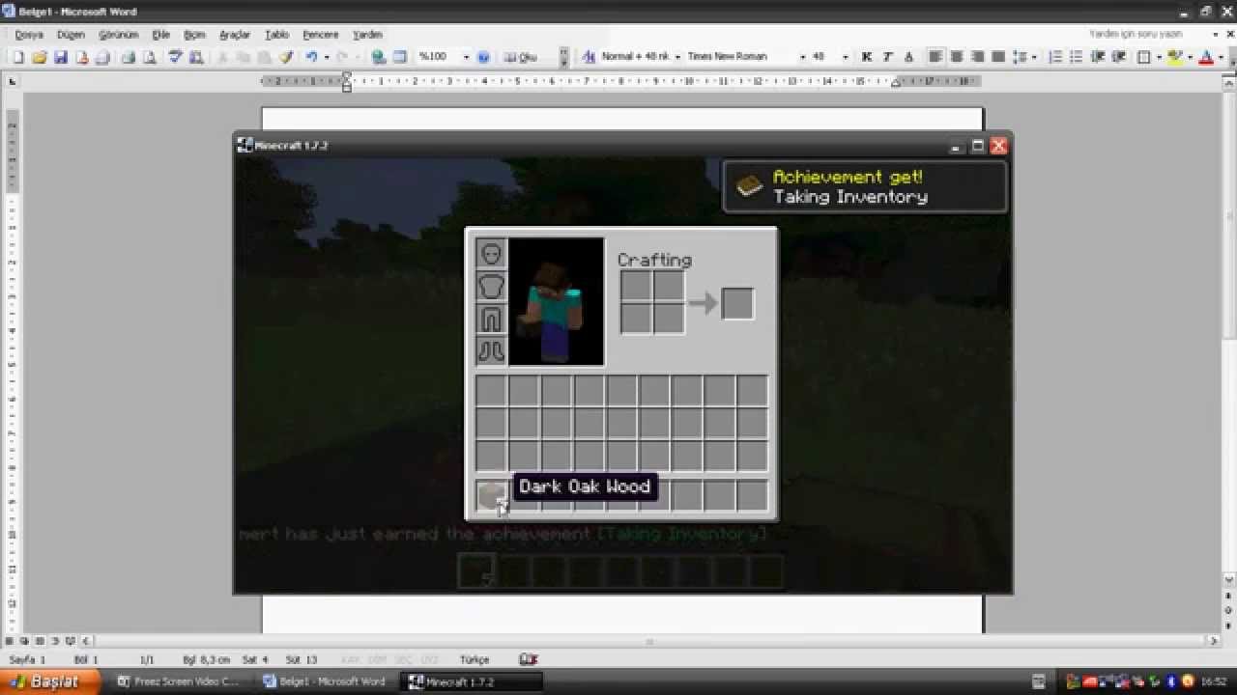This screenshot has height=695, width=1237.
Task: Toggle numbered list formatting
Action: [1055, 57]
